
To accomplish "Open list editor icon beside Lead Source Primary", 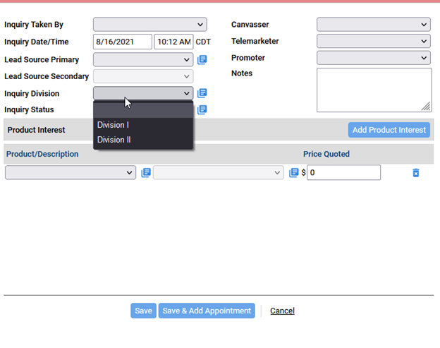I will [202, 59].
